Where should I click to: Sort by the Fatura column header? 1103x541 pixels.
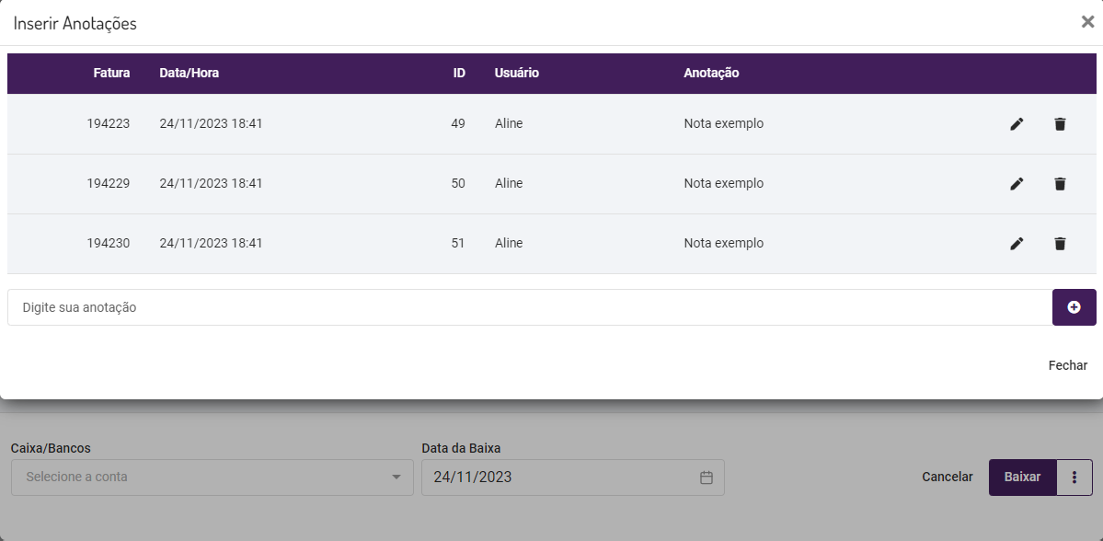click(111, 73)
